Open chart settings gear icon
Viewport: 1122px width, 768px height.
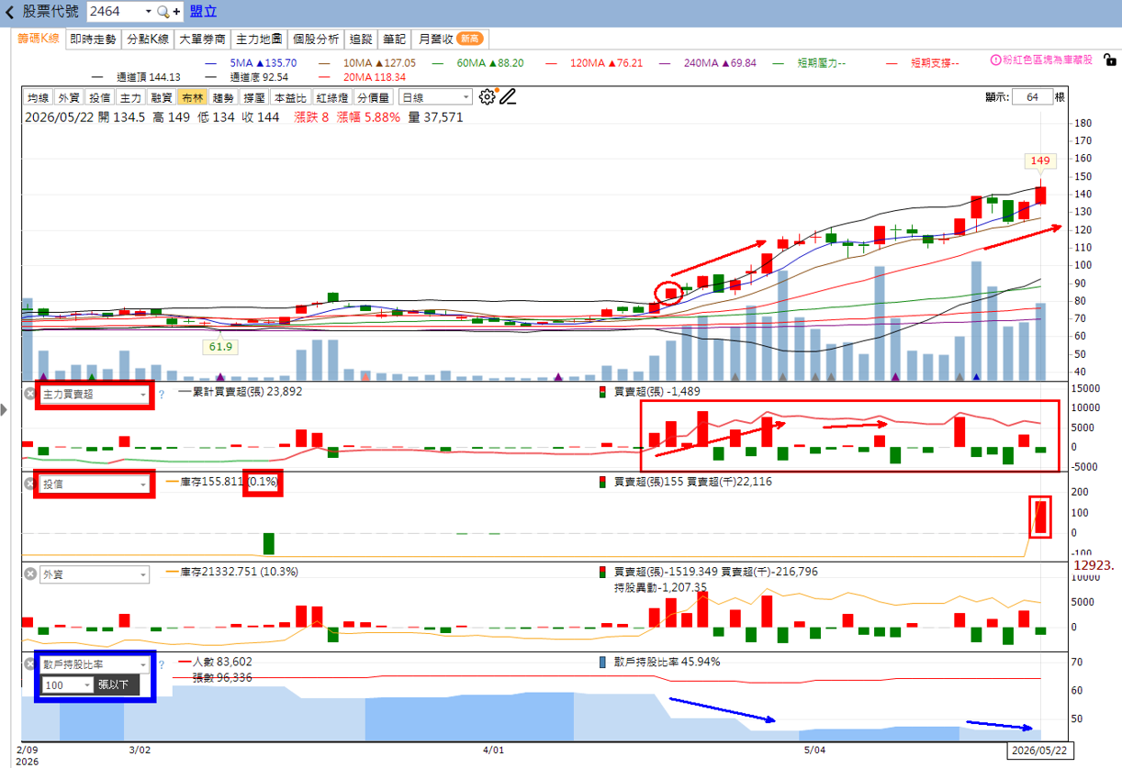487,96
